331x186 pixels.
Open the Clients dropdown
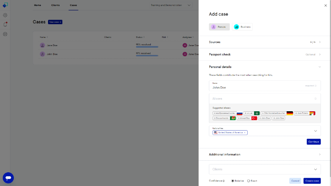(265, 169)
